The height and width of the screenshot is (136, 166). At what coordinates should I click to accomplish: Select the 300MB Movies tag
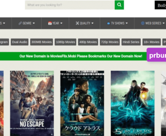click(x=42, y=42)
